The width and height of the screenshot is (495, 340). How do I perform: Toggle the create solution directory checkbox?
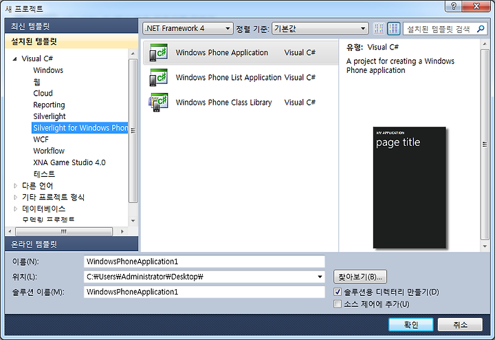pos(338,292)
